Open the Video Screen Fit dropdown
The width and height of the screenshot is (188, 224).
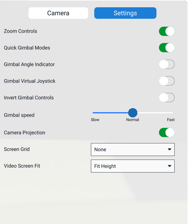coord(132,166)
